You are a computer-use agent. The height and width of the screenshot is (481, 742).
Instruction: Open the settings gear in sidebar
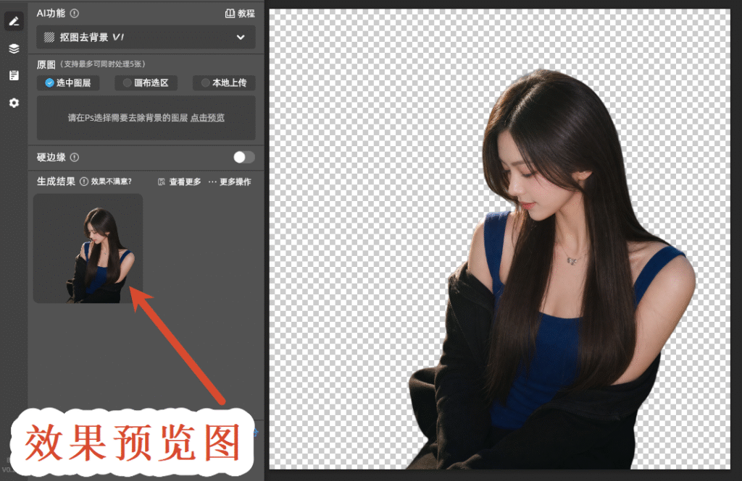(x=14, y=103)
